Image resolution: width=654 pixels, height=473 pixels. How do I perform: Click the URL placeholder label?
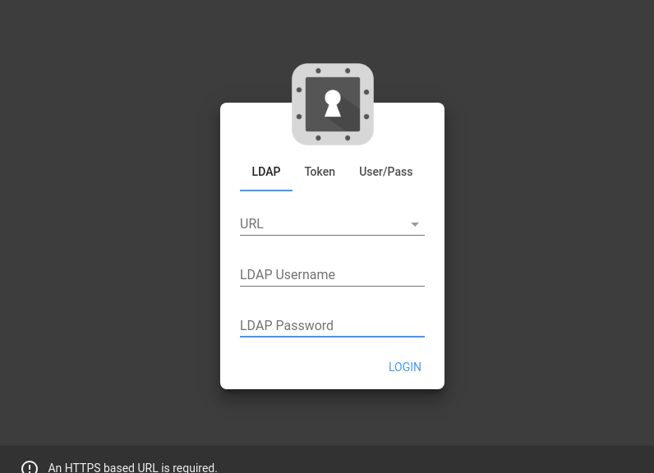[251, 224]
